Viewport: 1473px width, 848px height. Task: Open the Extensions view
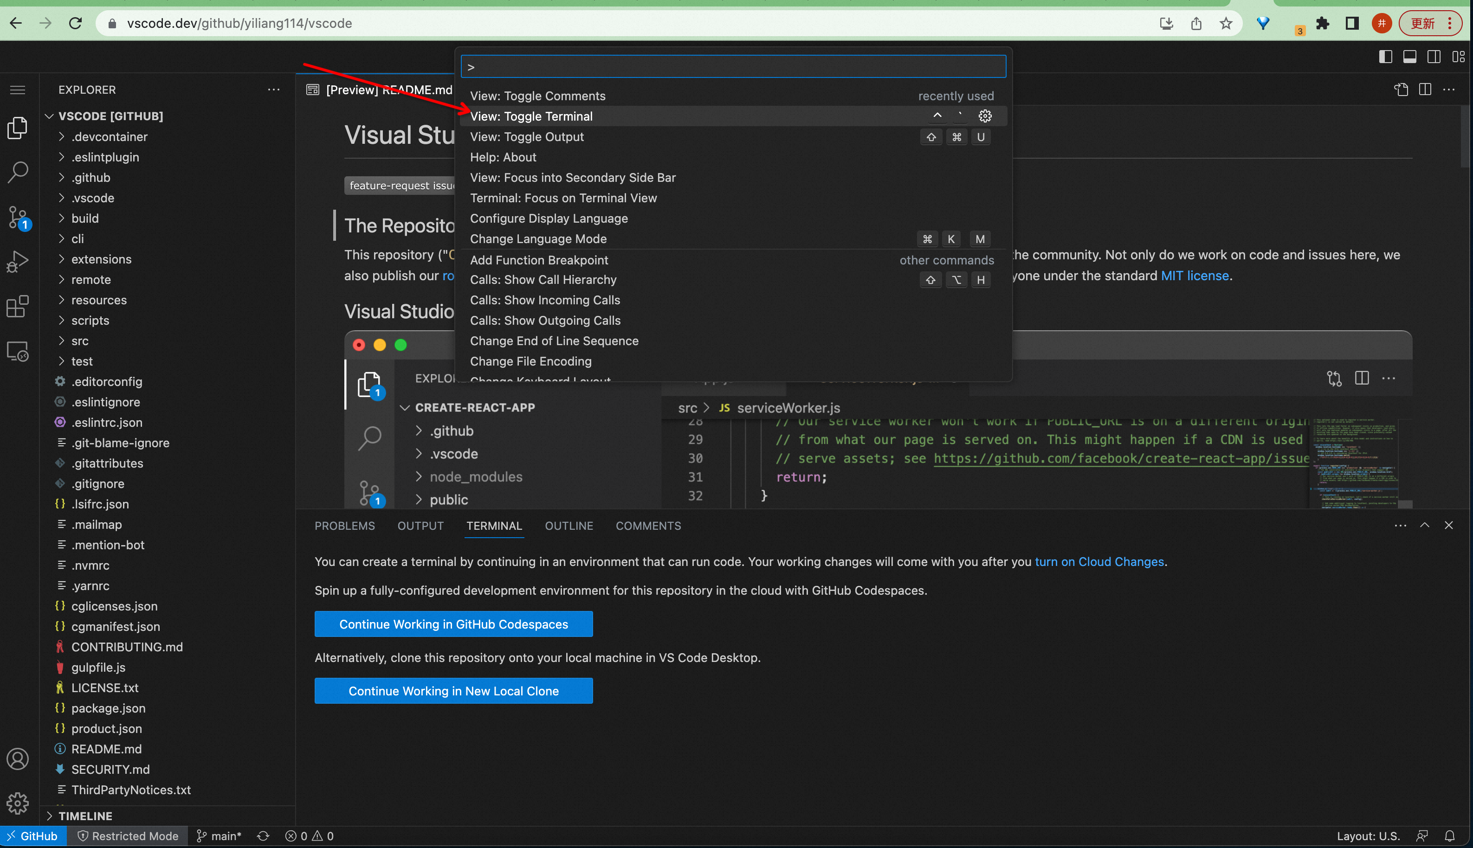click(x=18, y=306)
